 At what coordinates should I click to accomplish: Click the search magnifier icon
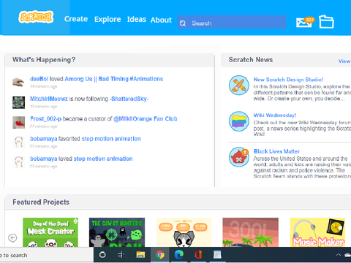[183, 23]
